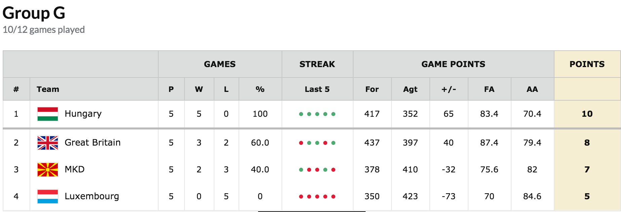Click Luxembourg's last-5 streak dots
Image resolution: width=621 pixels, height=212 pixels.
tap(317, 197)
